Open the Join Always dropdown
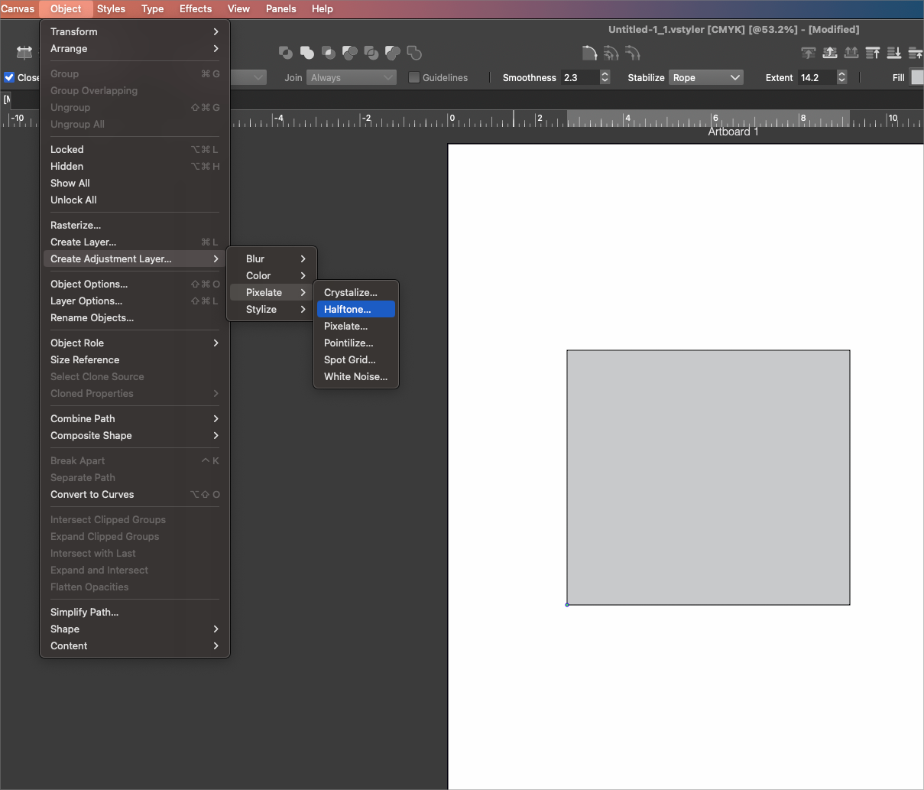The width and height of the screenshot is (924, 790). click(352, 77)
